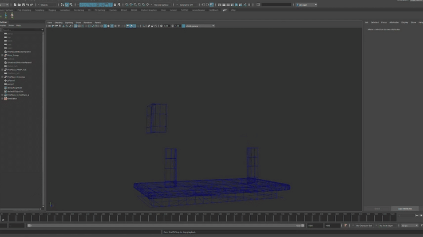Open the sRGB gamma view transform dropdown
Screen dimensions: 423x237
point(200,26)
